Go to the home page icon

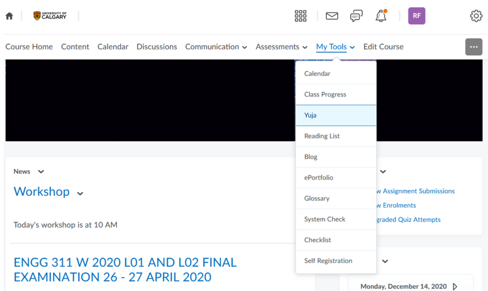click(10, 16)
